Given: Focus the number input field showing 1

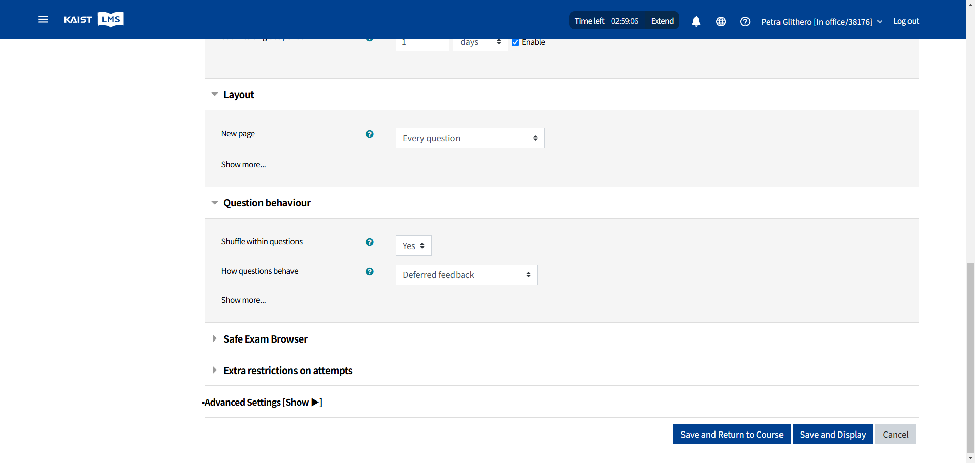Looking at the screenshot, I should click(x=422, y=45).
